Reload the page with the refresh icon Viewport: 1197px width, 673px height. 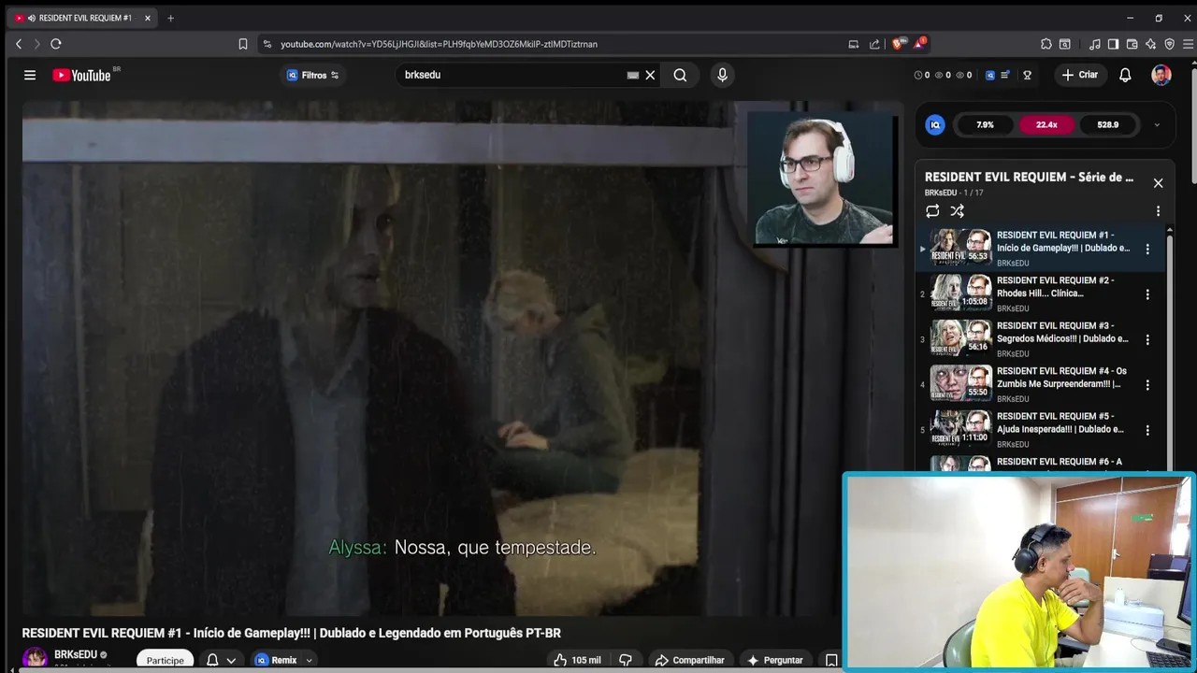point(56,44)
